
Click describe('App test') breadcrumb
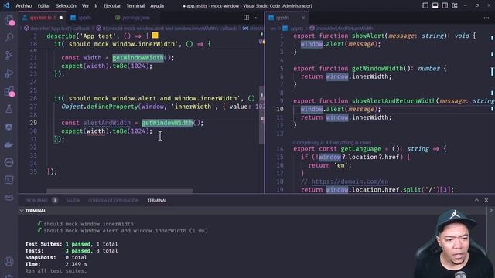[56, 29]
